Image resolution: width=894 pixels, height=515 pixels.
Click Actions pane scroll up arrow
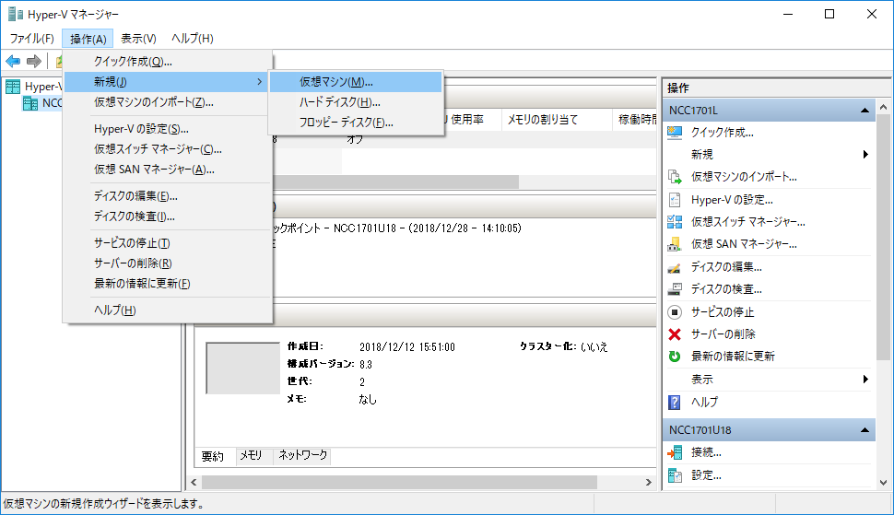click(883, 107)
